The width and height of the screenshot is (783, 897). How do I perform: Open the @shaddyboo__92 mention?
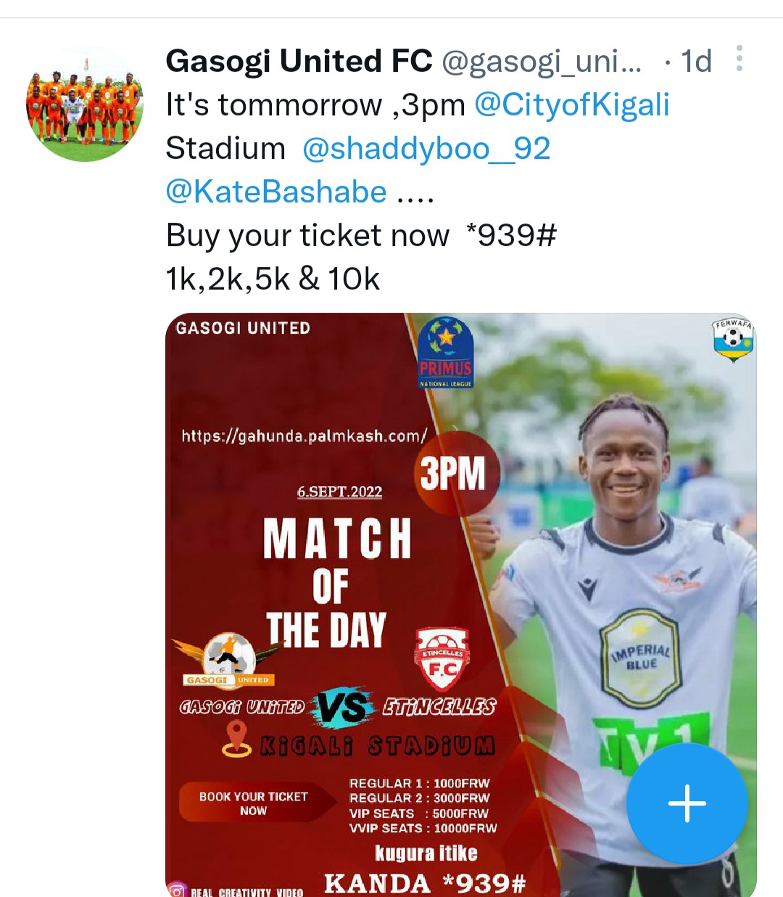pyautogui.click(x=426, y=148)
